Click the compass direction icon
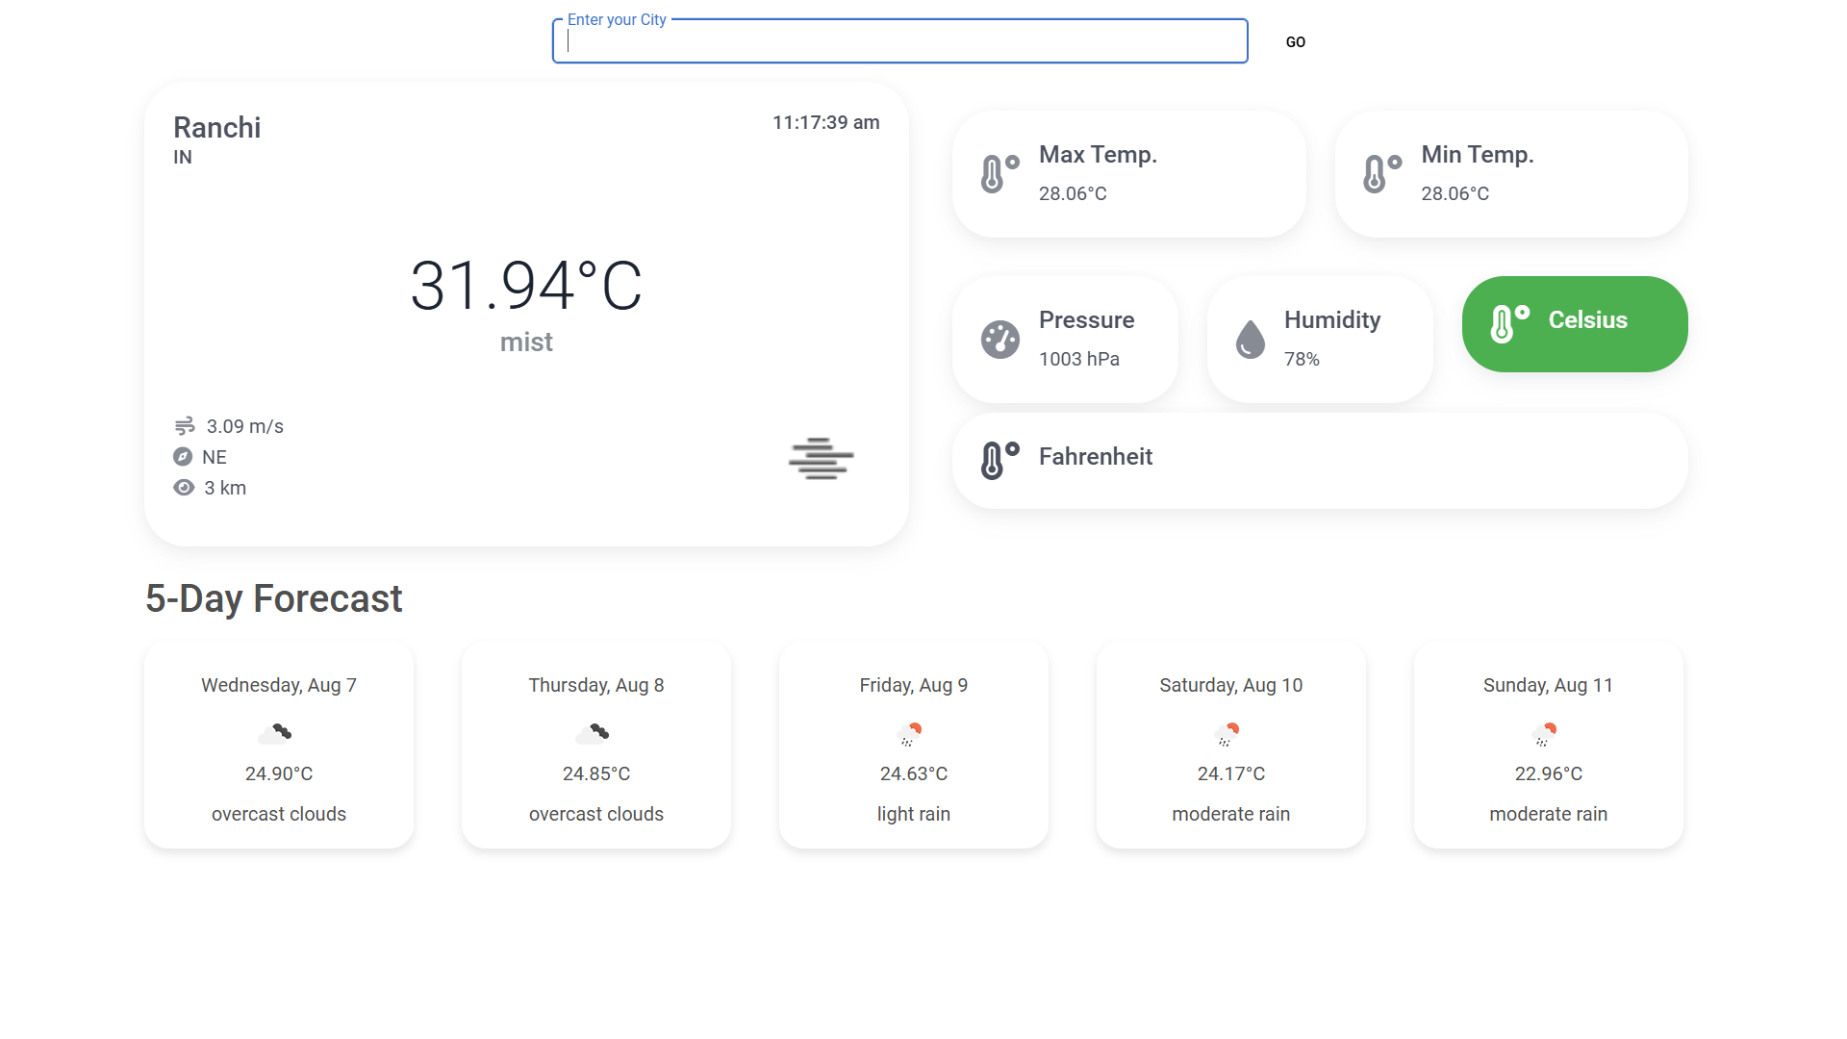Viewport: 1847px width, 1039px height. (x=183, y=457)
